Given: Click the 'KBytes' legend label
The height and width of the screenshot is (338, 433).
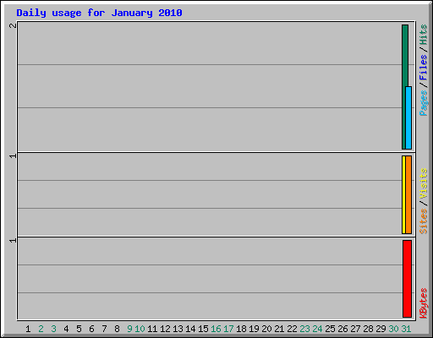Looking at the screenshot, I should pos(423,303).
